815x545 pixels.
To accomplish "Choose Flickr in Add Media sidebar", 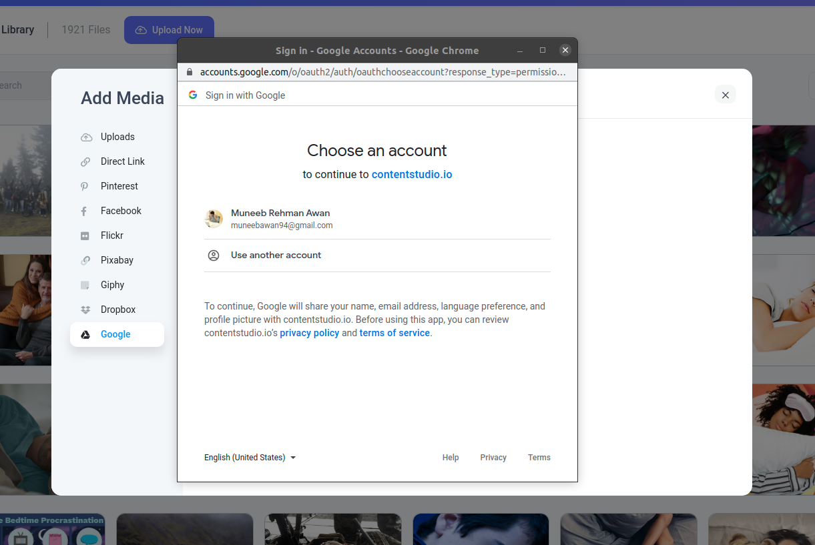I will pos(117,235).
